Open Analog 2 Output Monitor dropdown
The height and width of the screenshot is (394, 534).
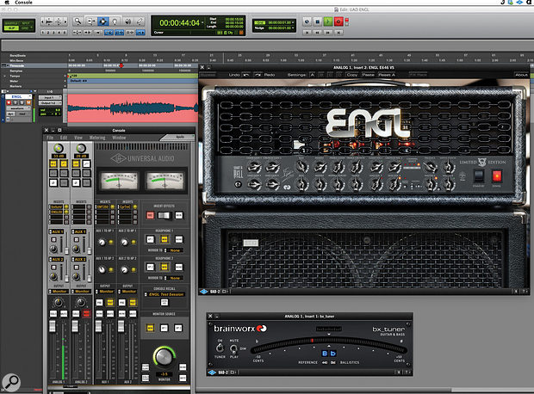tap(82, 292)
